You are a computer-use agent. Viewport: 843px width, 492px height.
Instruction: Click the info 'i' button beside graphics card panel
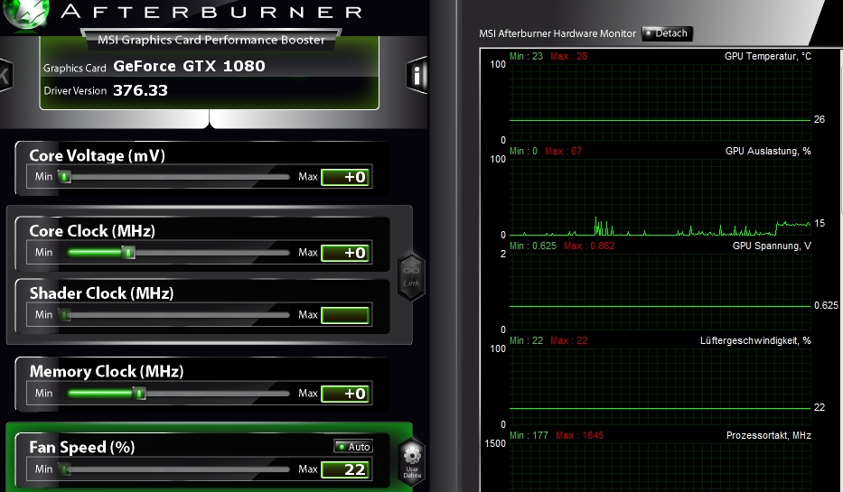(417, 75)
